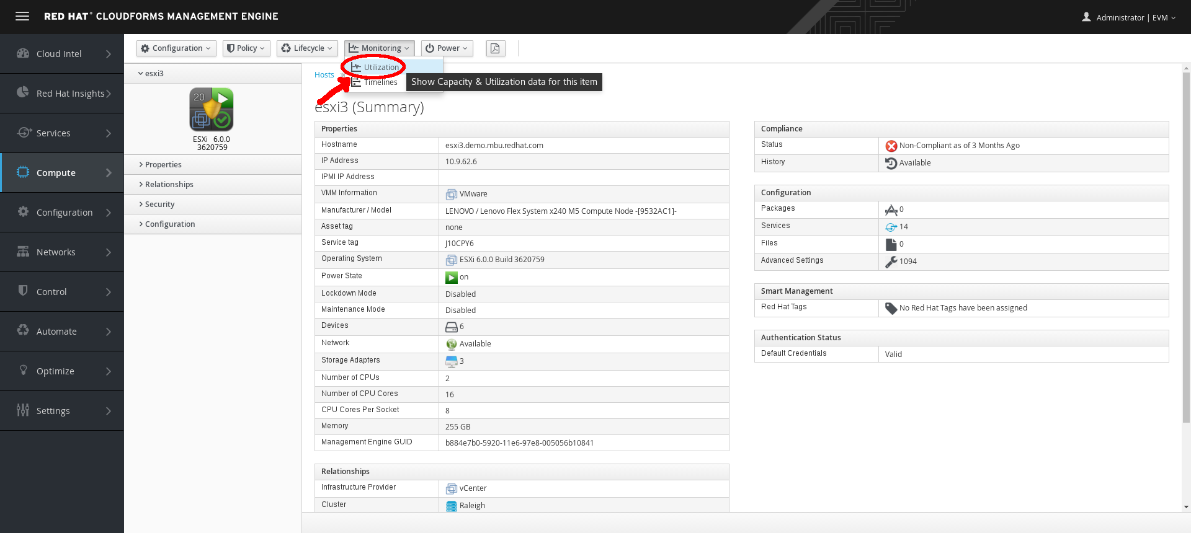Click the hostname esxi3.demo.mbu.redhat.com value

tap(494, 146)
